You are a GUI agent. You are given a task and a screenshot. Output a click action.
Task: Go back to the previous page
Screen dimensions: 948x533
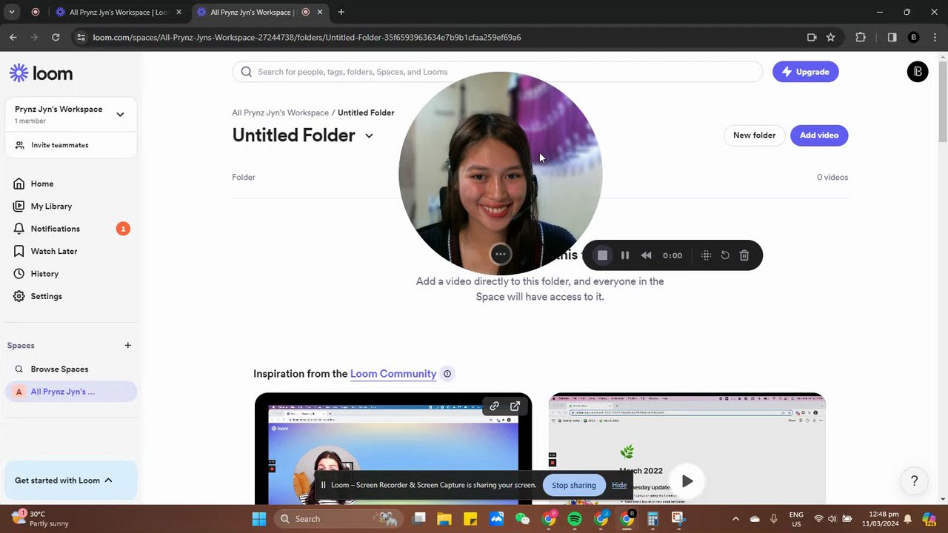(x=13, y=37)
